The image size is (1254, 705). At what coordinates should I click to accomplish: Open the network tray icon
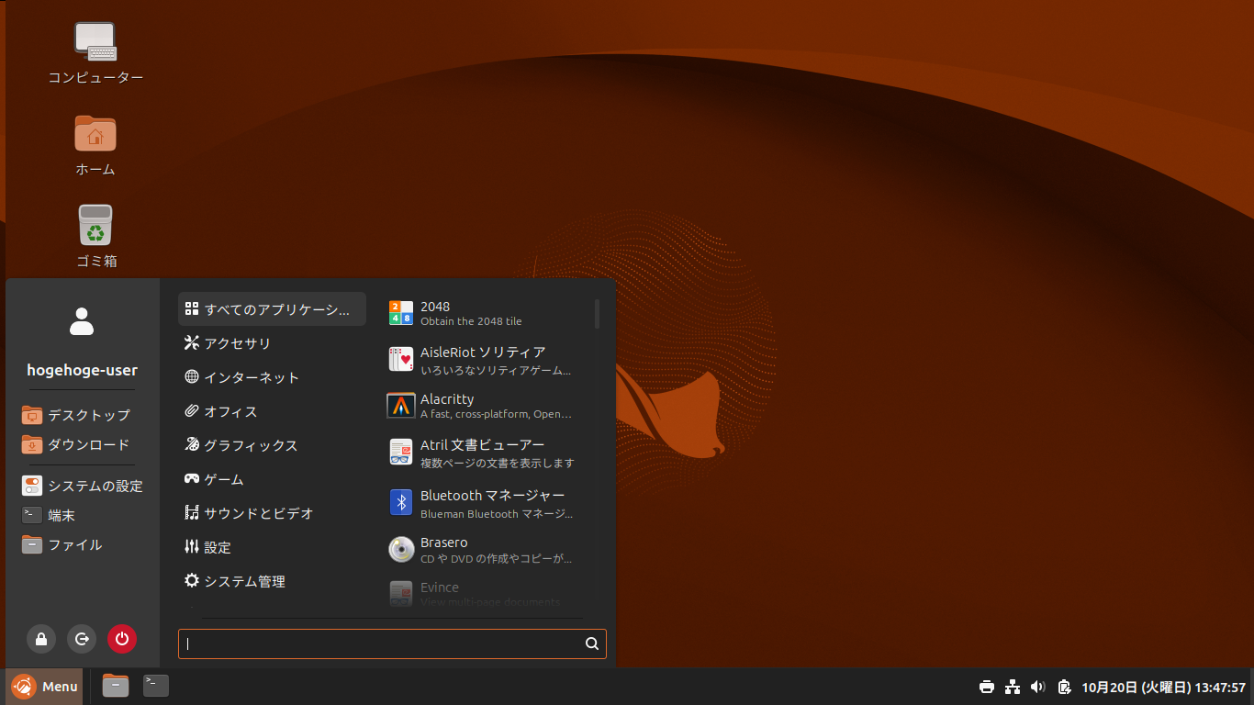(x=1013, y=687)
